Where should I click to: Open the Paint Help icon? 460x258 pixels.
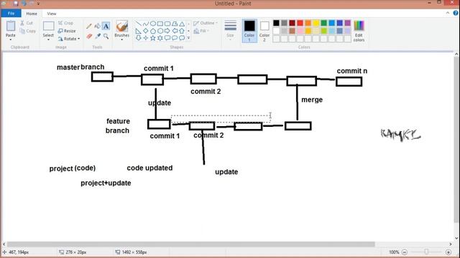tap(456, 13)
